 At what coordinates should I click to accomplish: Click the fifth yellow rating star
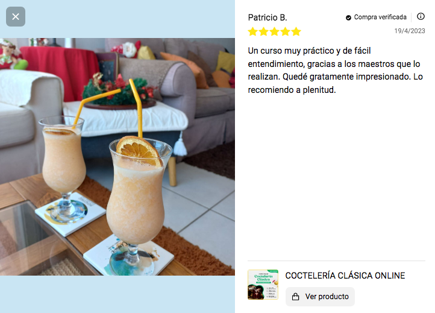(296, 31)
